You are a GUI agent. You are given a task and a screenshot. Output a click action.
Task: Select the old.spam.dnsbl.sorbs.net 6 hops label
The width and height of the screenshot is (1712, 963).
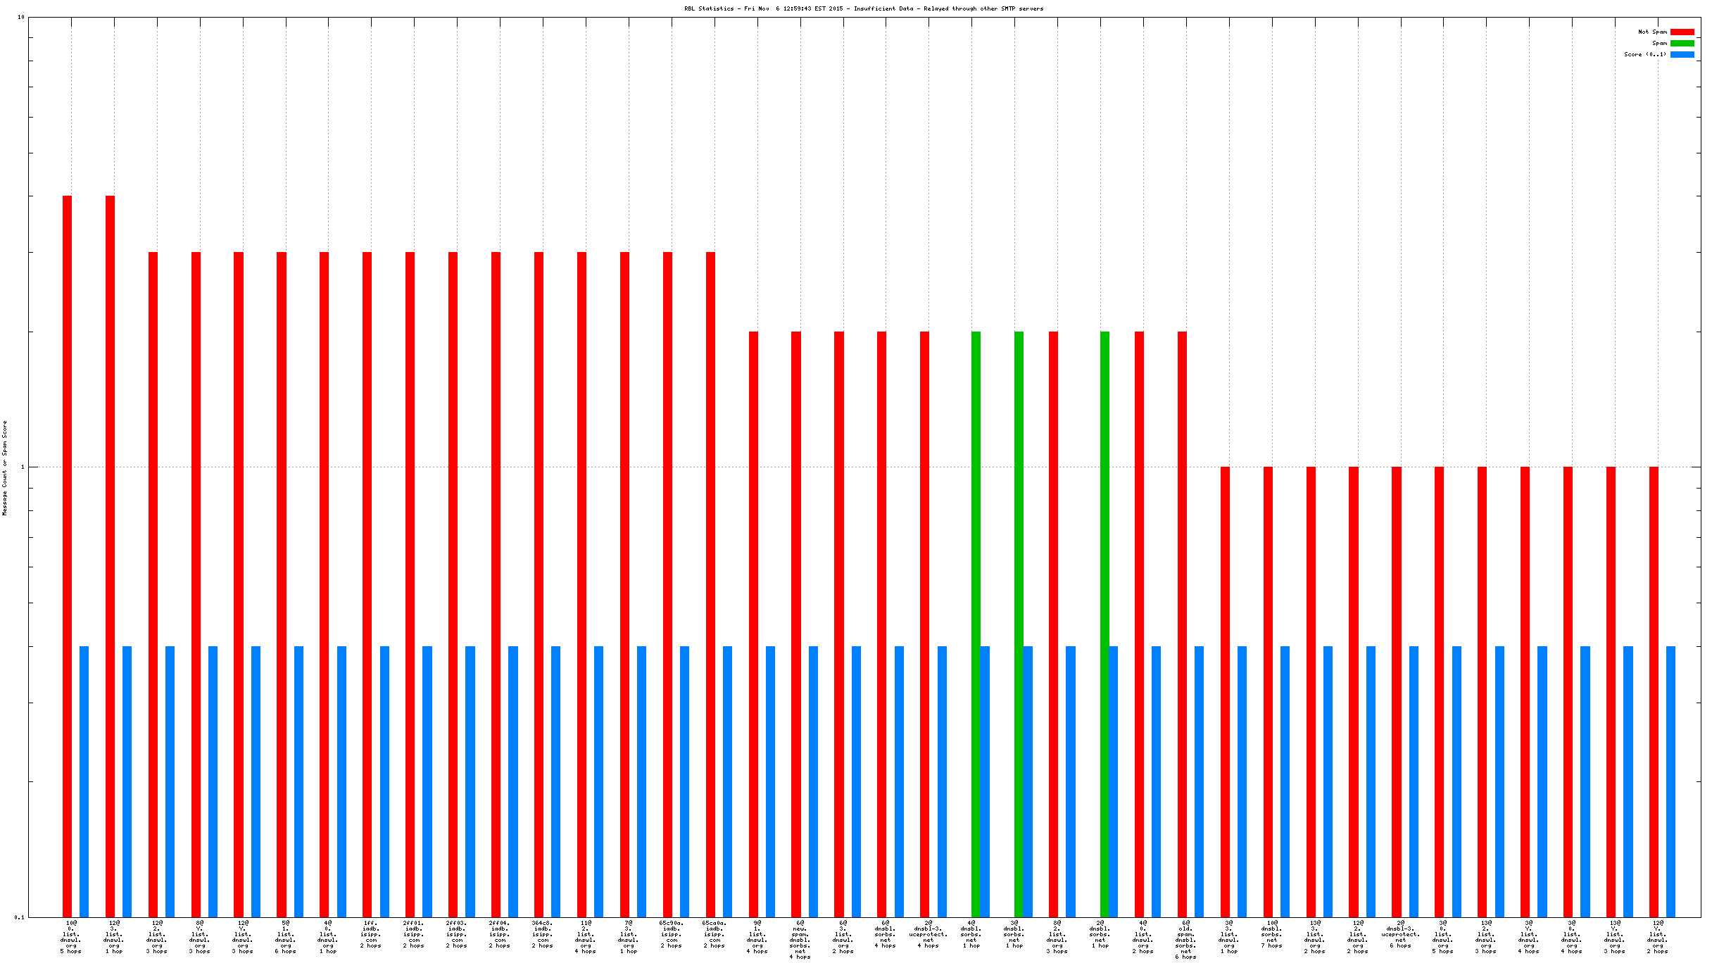(x=1185, y=940)
